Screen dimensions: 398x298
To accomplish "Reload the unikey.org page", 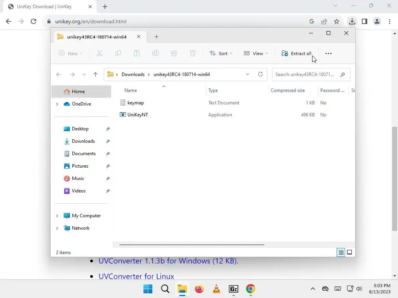I will coord(33,21).
